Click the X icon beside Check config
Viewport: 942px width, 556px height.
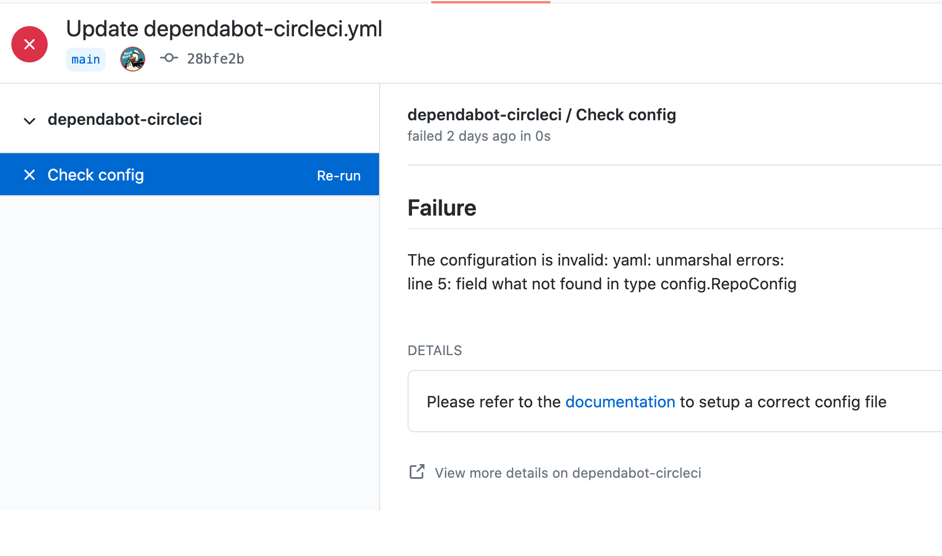(x=30, y=175)
